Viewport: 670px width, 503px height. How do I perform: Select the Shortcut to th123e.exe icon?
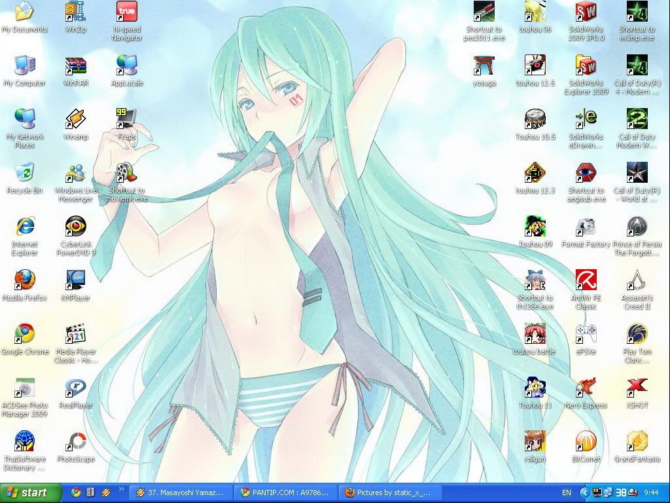pos(535,280)
